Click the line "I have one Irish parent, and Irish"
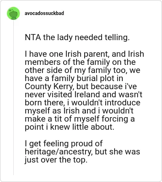This screenshot has height=182, width=162. tap(84, 54)
